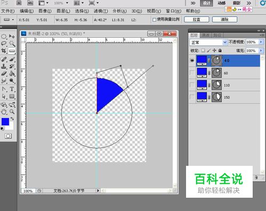Select the Paint Bucket tool
The image size is (266, 211).
[x=12, y=73]
